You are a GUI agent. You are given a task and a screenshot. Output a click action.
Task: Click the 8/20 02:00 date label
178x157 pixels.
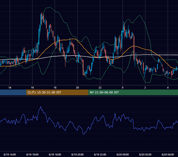145,154
